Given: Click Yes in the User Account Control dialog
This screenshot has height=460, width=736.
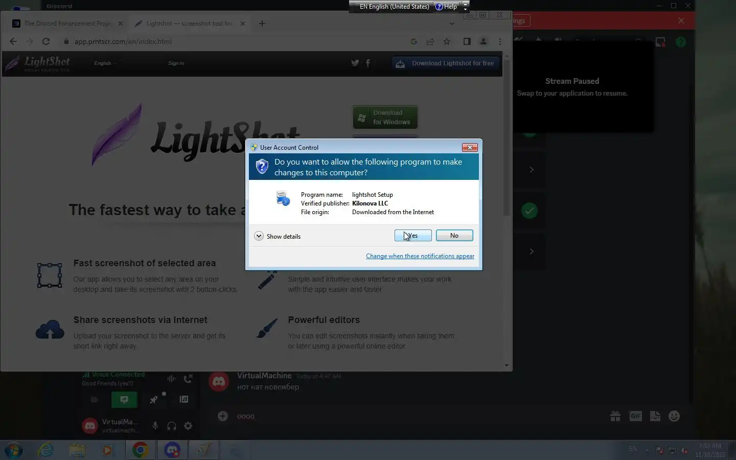Looking at the screenshot, I should 413,236.
